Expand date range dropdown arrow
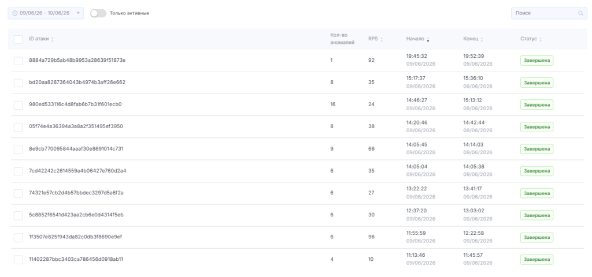592x277 pixels. click(78, 13)
